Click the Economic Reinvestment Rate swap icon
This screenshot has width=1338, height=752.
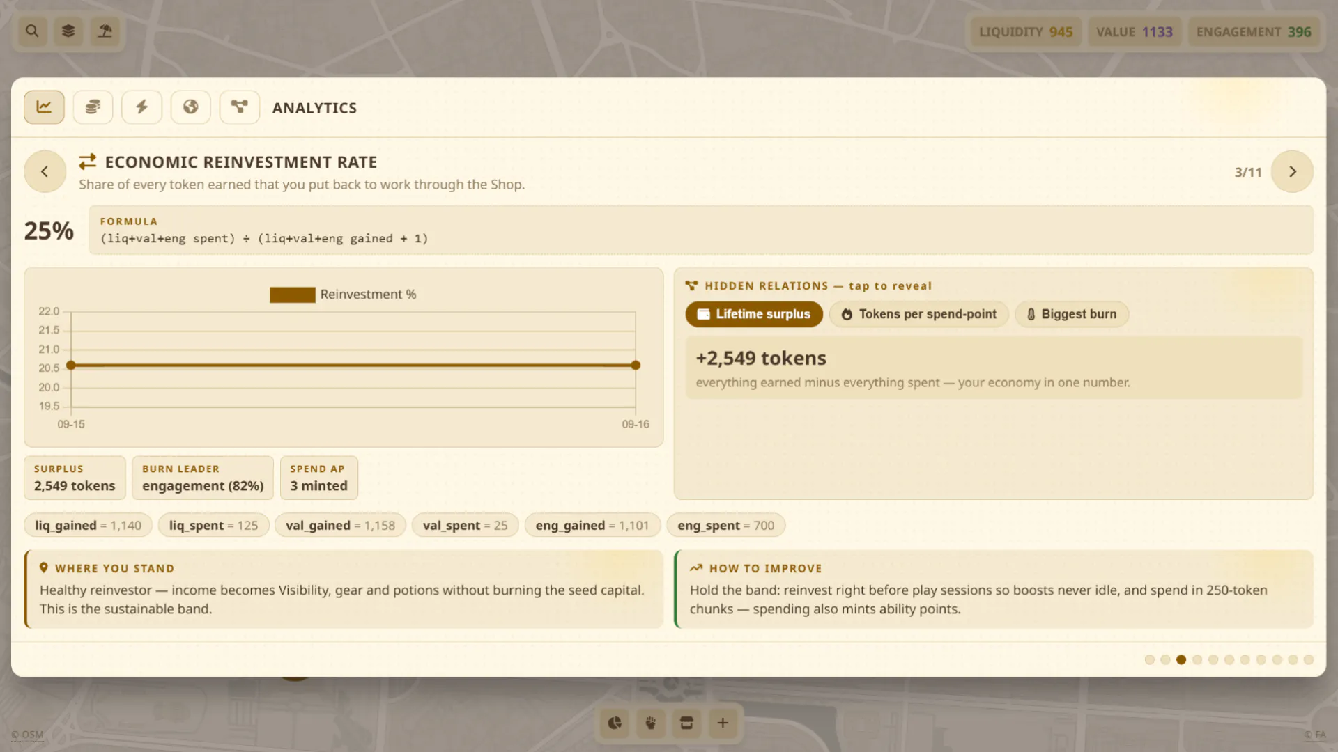point(87,162)
